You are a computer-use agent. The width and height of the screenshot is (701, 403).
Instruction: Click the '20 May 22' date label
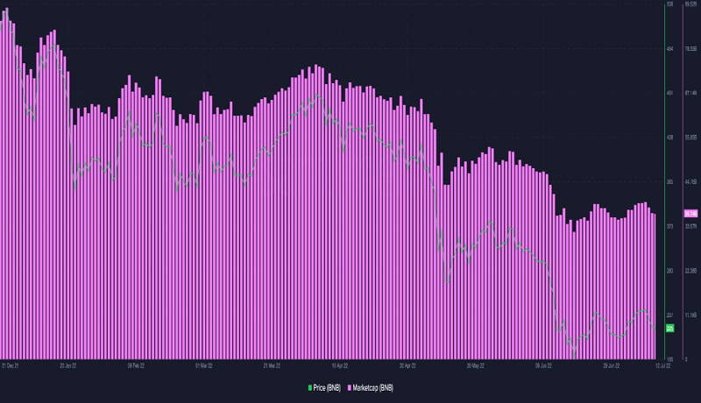[476, 365]
